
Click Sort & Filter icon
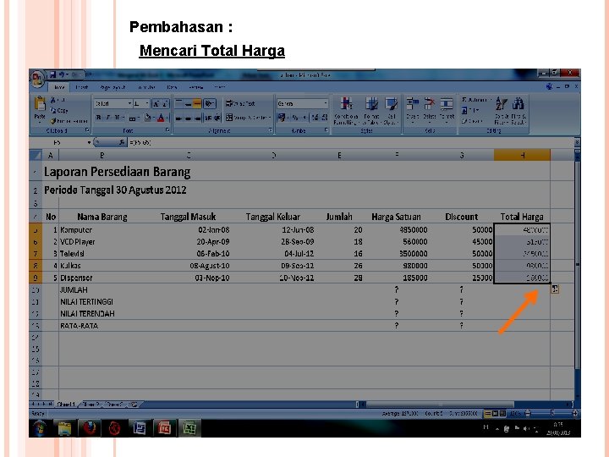[501, 104]
